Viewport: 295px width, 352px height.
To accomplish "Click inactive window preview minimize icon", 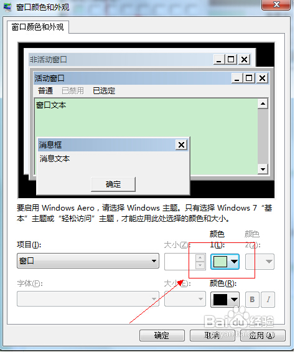I will click(218, 59).
